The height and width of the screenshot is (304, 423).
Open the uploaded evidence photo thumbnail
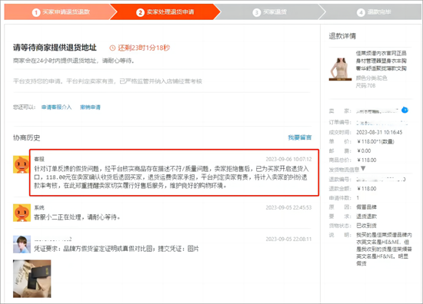(x=32, y=279)
